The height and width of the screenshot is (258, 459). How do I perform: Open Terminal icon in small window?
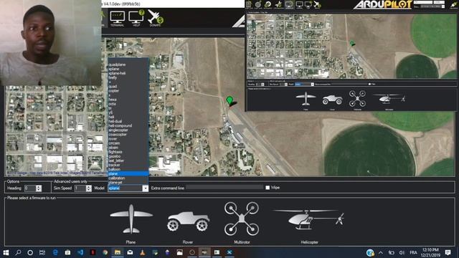click(x=299, y=4)
